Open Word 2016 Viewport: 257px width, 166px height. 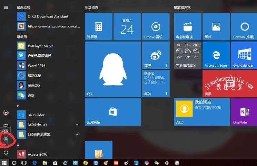point(49,66)
